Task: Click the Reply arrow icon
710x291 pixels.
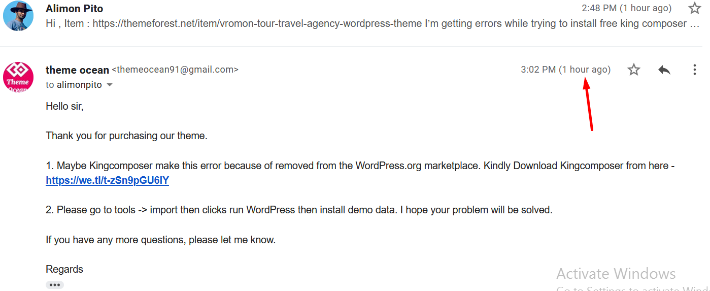Action: coord(664,70)
